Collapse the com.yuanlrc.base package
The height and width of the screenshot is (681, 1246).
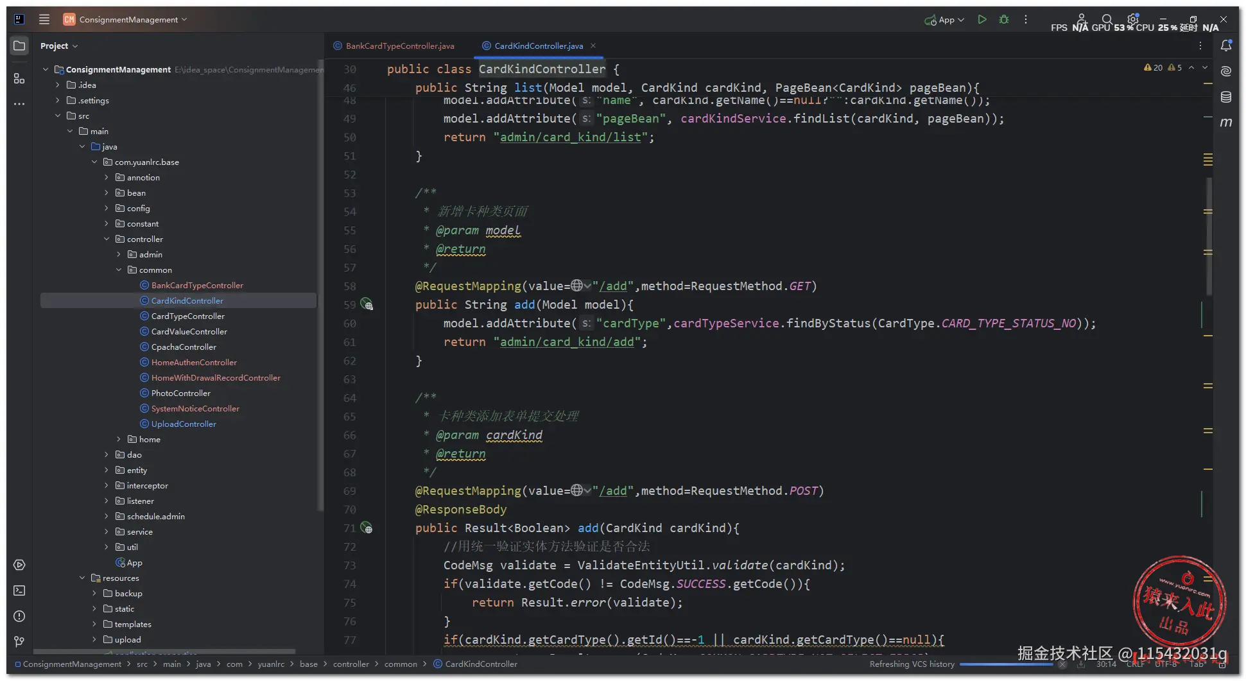(94, 162)
